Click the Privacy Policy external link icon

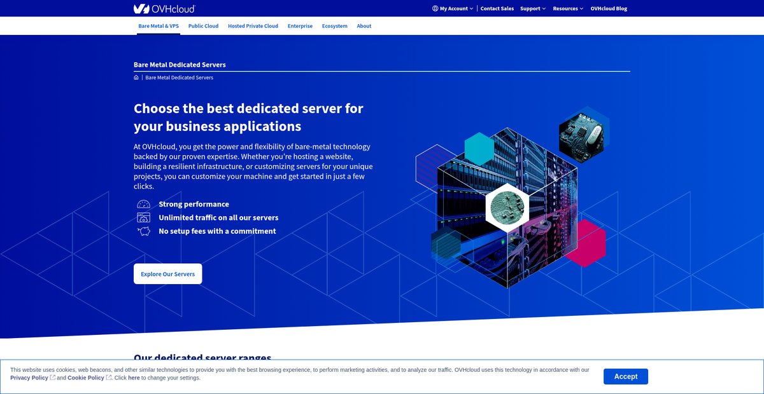[x=53, y=377]
